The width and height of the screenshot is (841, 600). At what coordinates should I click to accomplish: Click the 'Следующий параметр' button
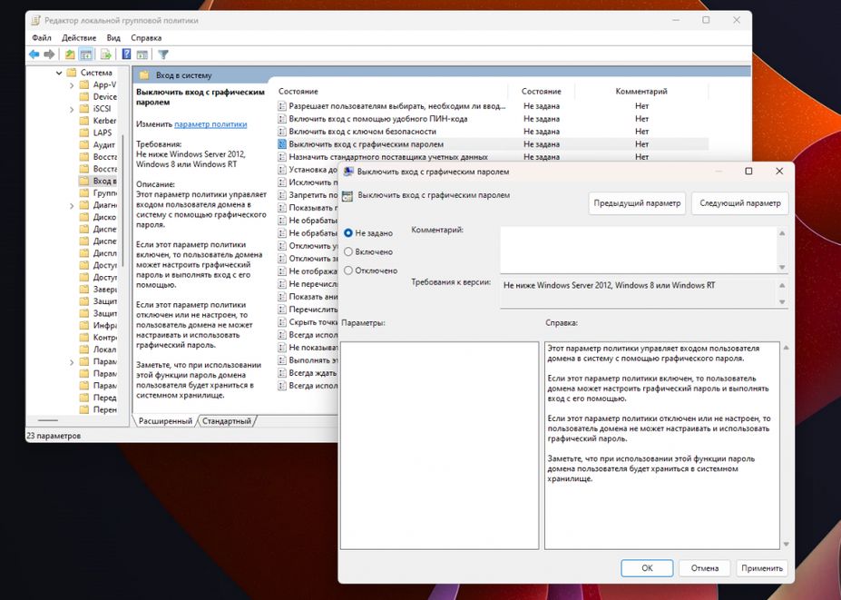coord(740,203)
